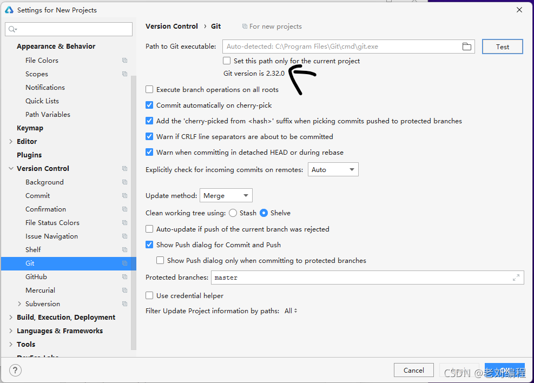Expand Languages & Frameworks node
The height and width of the screenshot is (383, 534).
pos(11,331)
